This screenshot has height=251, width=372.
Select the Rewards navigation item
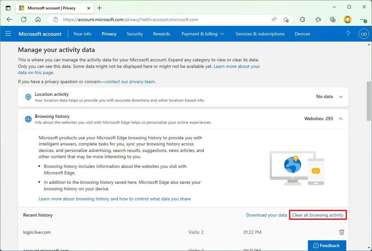coord(161,34)
